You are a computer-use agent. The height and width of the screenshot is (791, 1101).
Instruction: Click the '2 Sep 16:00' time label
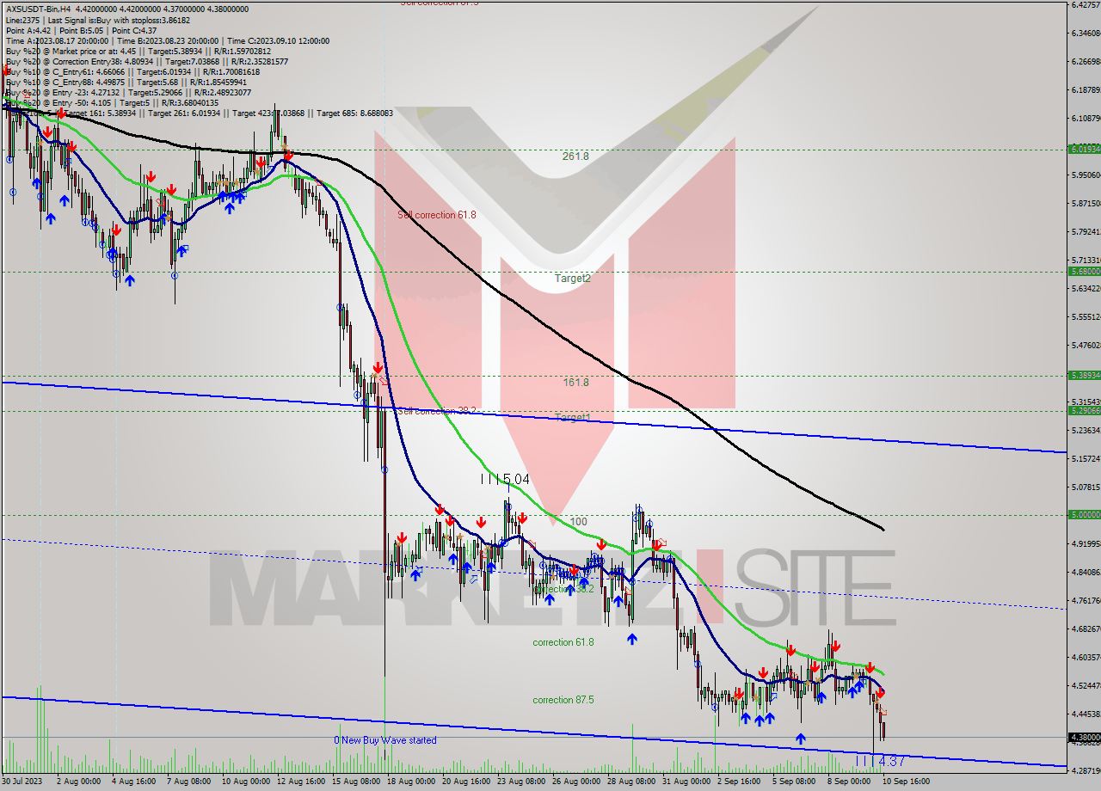point(740,782)
